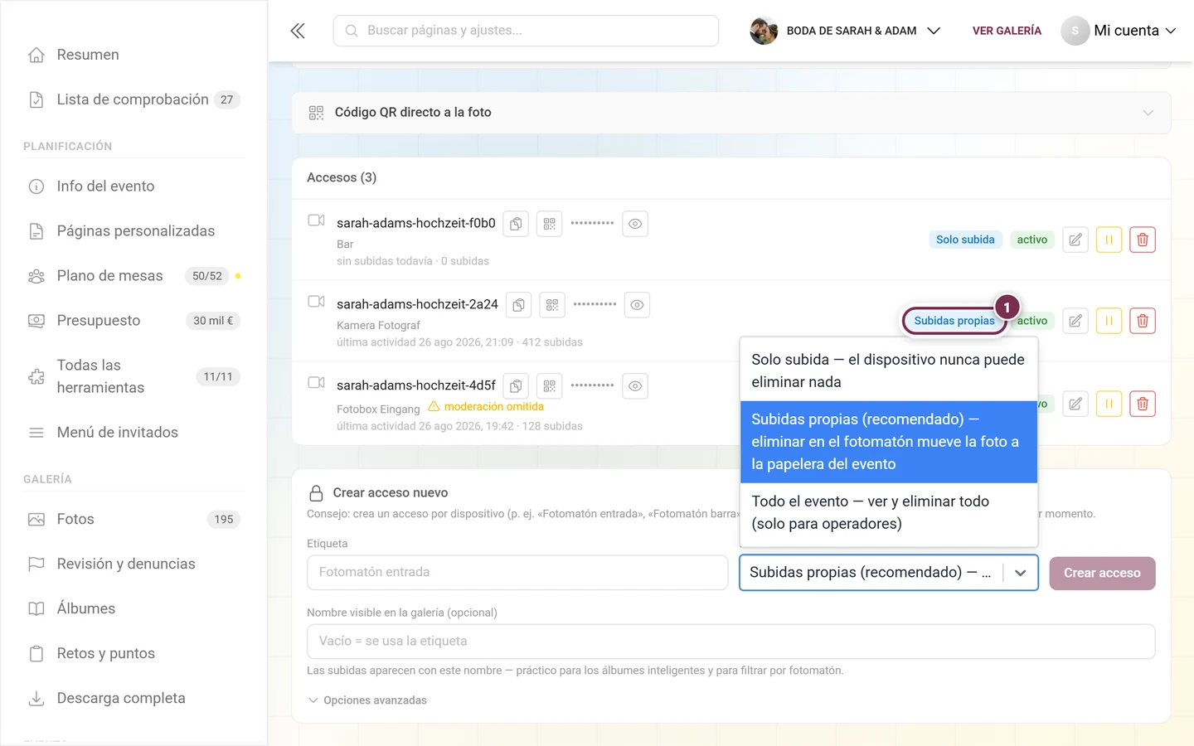Screen dimensions: 1194x746
Task: Choose Todo el evento option
Action: coord(889,512)
